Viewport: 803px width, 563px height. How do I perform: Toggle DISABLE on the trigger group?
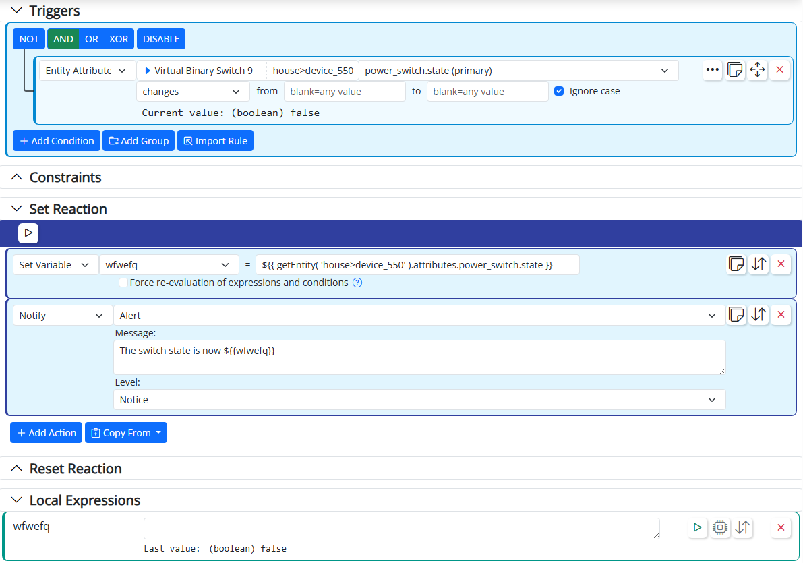tap(161, 39)
